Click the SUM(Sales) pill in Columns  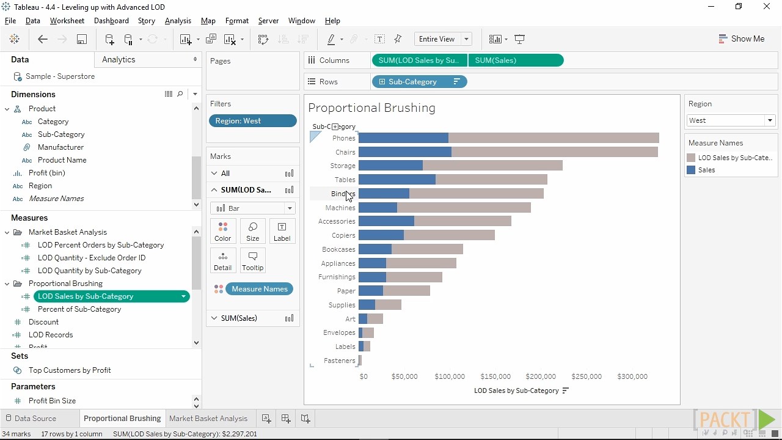click(516, 61)
